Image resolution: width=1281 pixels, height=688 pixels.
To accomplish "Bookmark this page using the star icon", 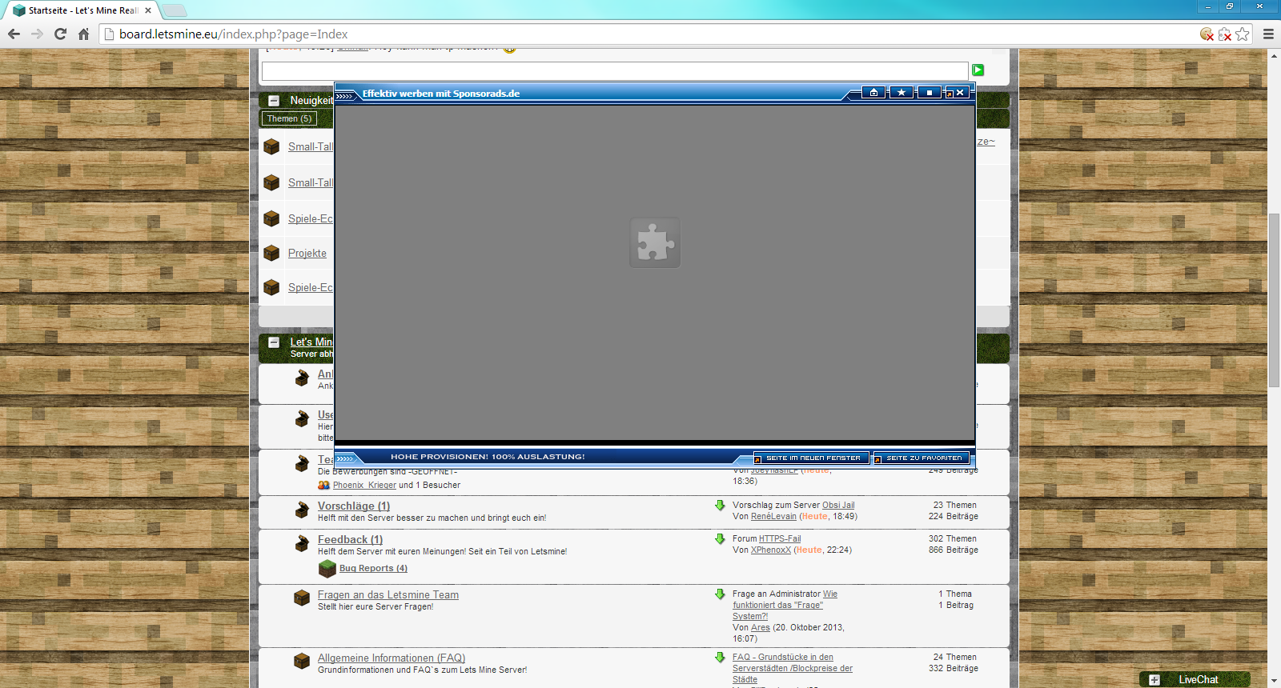I will (x=1242, y=34).
